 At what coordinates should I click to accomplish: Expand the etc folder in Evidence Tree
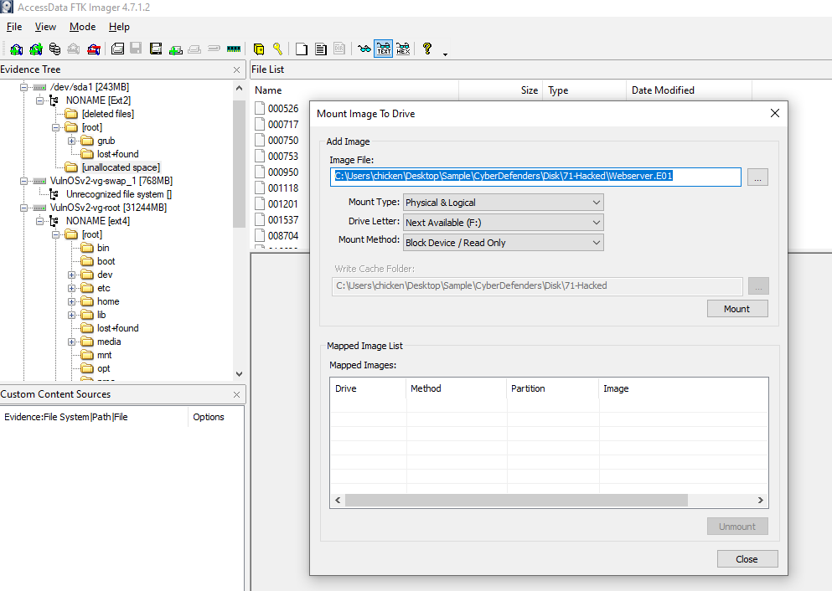(x=72, y=288)
